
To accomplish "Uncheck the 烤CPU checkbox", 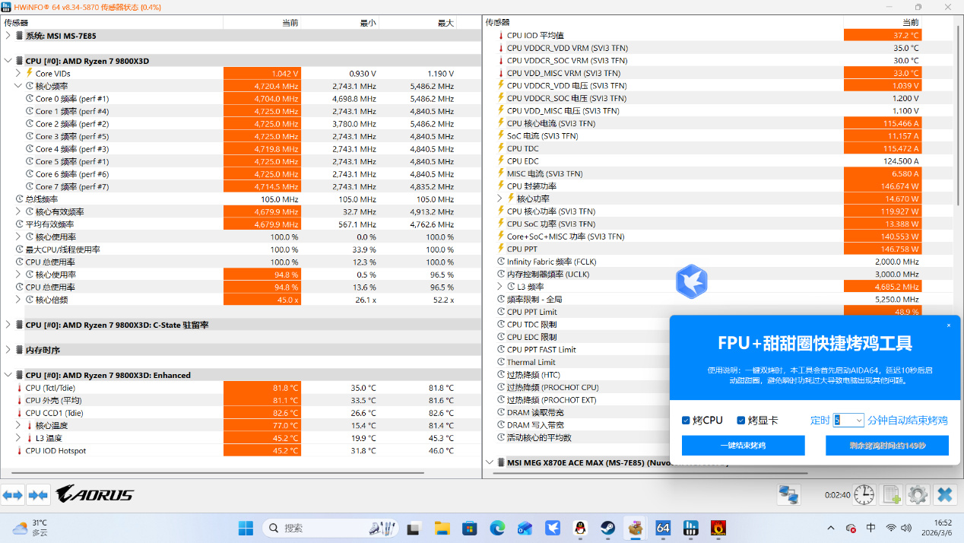I will [x=686, y=421].
